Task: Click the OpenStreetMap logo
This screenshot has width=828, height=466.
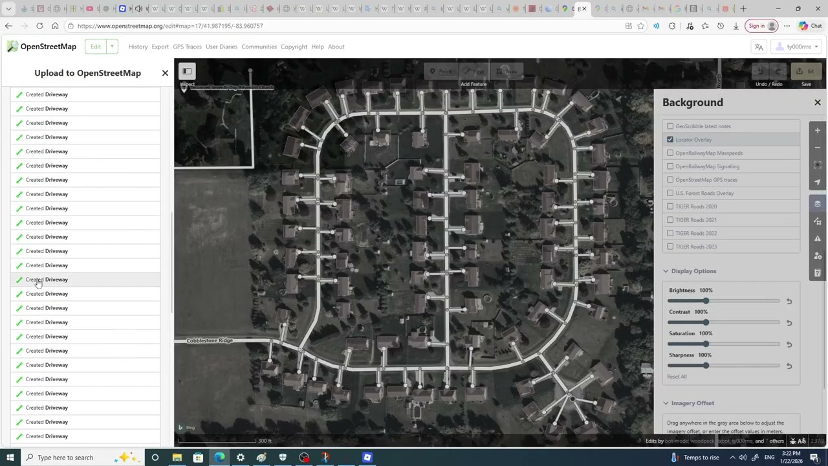Action: pyautogui.click(x=42, y=47)
